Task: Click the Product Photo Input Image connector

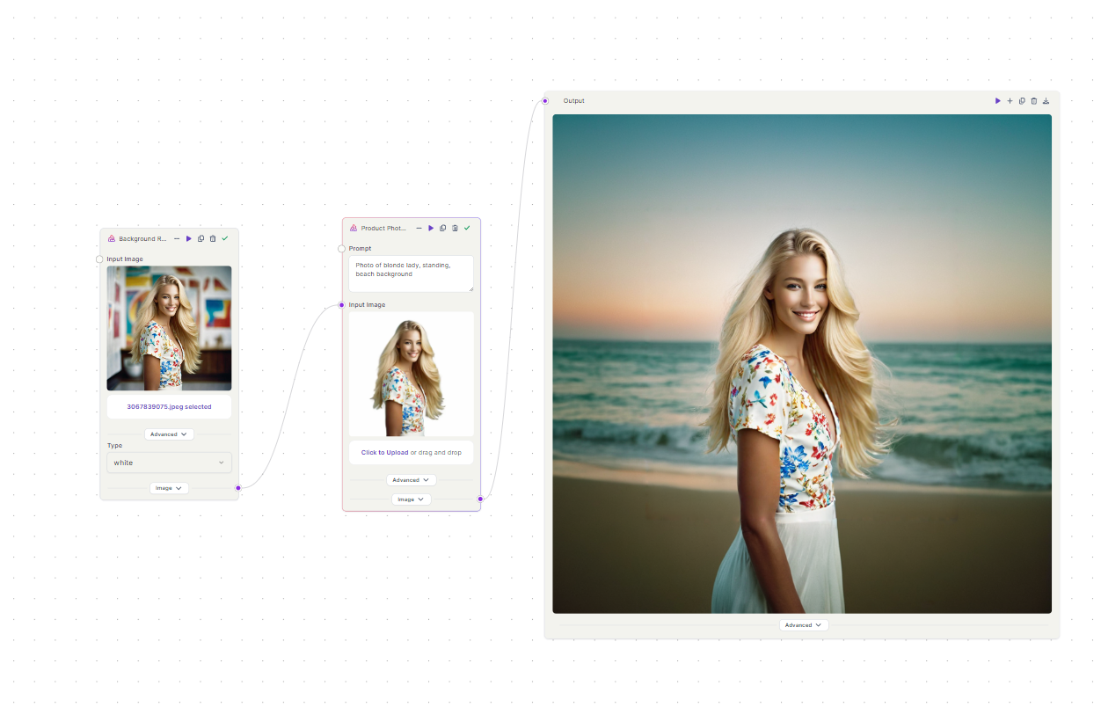Action: (x=342, y=305)
